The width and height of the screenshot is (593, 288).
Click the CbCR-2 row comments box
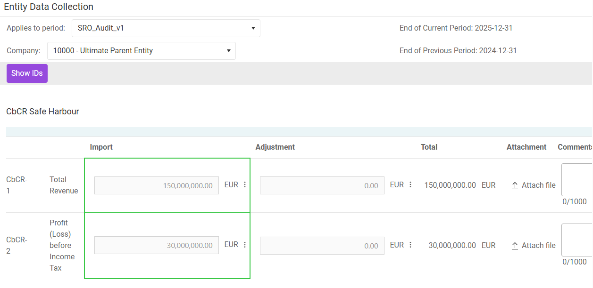(576, 240)
